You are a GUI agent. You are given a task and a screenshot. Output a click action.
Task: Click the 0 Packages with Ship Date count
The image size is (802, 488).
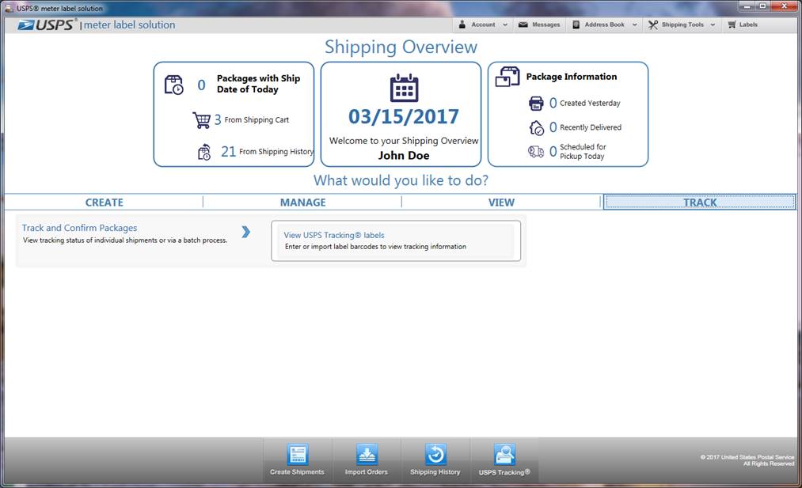[202, 85]
